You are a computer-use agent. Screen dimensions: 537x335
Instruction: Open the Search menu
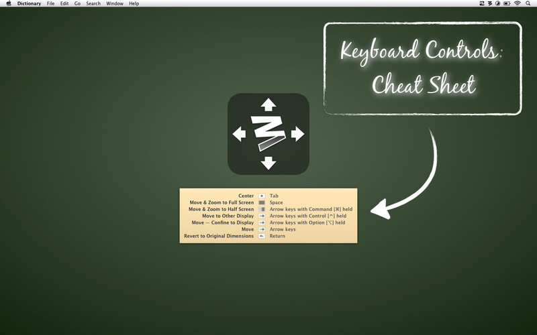click(93, 3)
